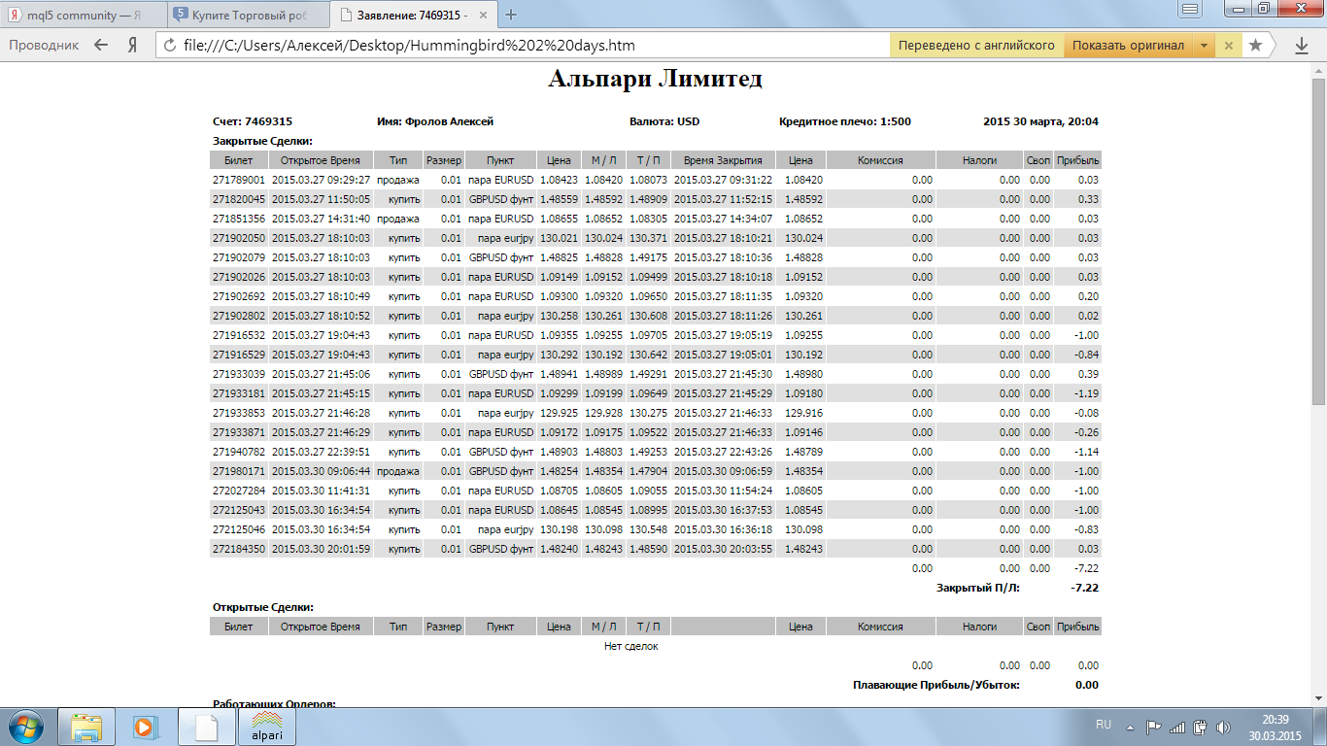This screenshot has width=1327, height=746.
Task: Open a new tab with the plus icon
Action: coord(512,15)
